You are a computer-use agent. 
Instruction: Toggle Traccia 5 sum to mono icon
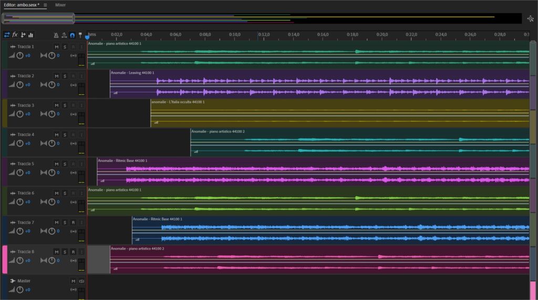73,173
